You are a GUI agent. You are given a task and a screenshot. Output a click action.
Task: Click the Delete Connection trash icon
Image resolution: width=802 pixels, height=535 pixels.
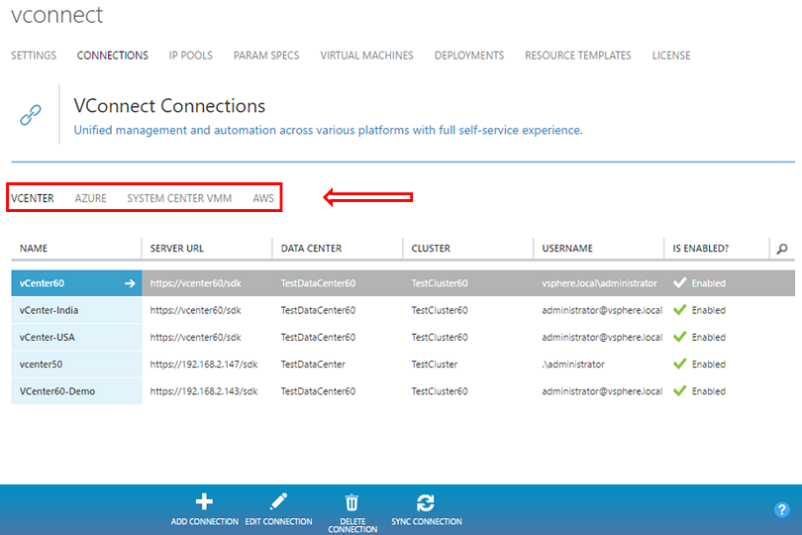pos(351,502)
